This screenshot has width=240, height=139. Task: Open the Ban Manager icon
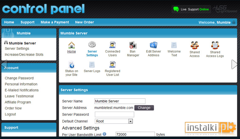[x=133, y=45]
